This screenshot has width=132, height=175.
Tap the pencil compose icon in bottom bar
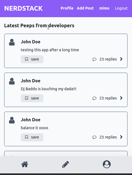[x=65, y=164]
